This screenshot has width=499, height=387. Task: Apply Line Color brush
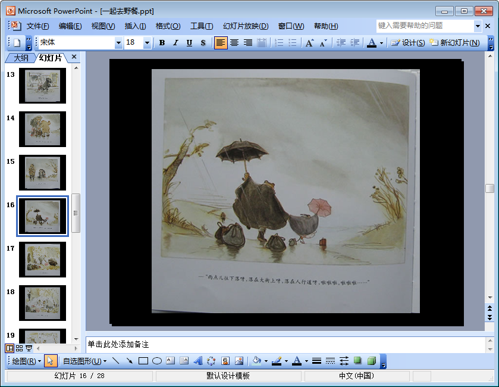point(277,361)
